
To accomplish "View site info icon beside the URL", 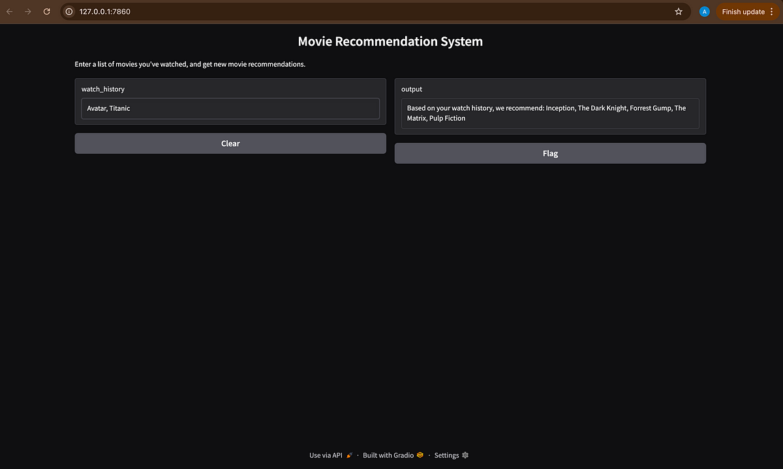I will 69,12.
